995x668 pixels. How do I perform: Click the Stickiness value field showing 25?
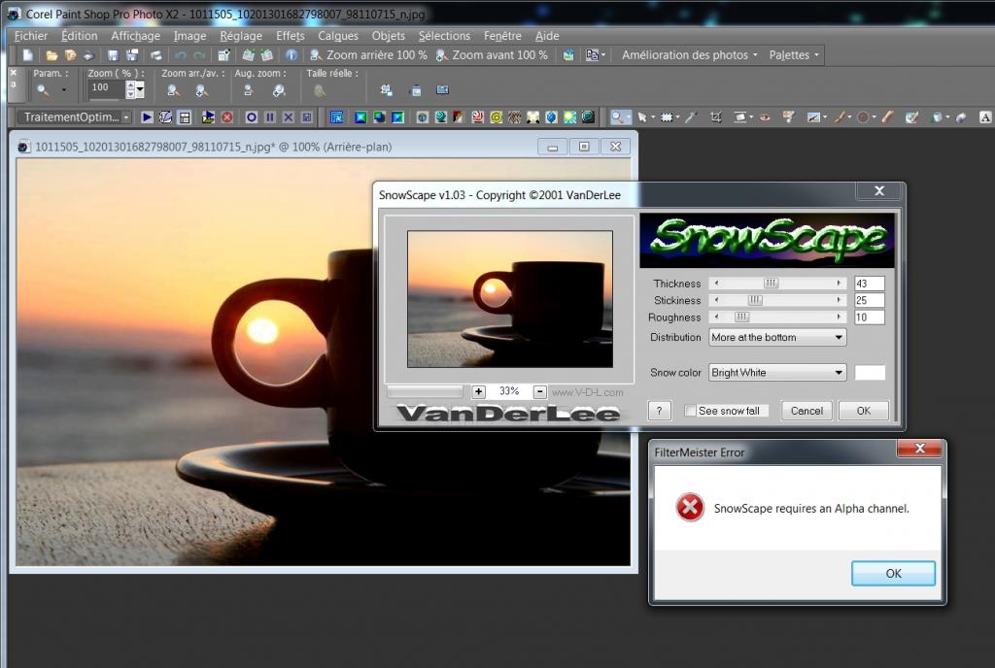(x=870, y=300)
